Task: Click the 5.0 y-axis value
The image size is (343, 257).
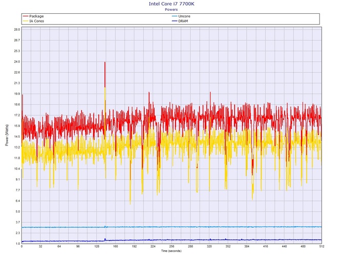Action: pyautogui.click(x=17, y=211)
